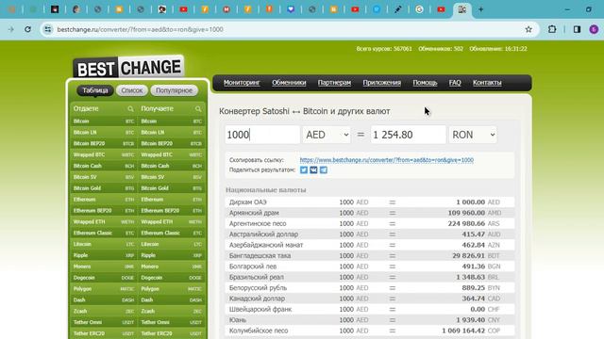Click the Армянский драм row value 109 960.00
The width and height of the screenshot is (604, 339).
466,213
